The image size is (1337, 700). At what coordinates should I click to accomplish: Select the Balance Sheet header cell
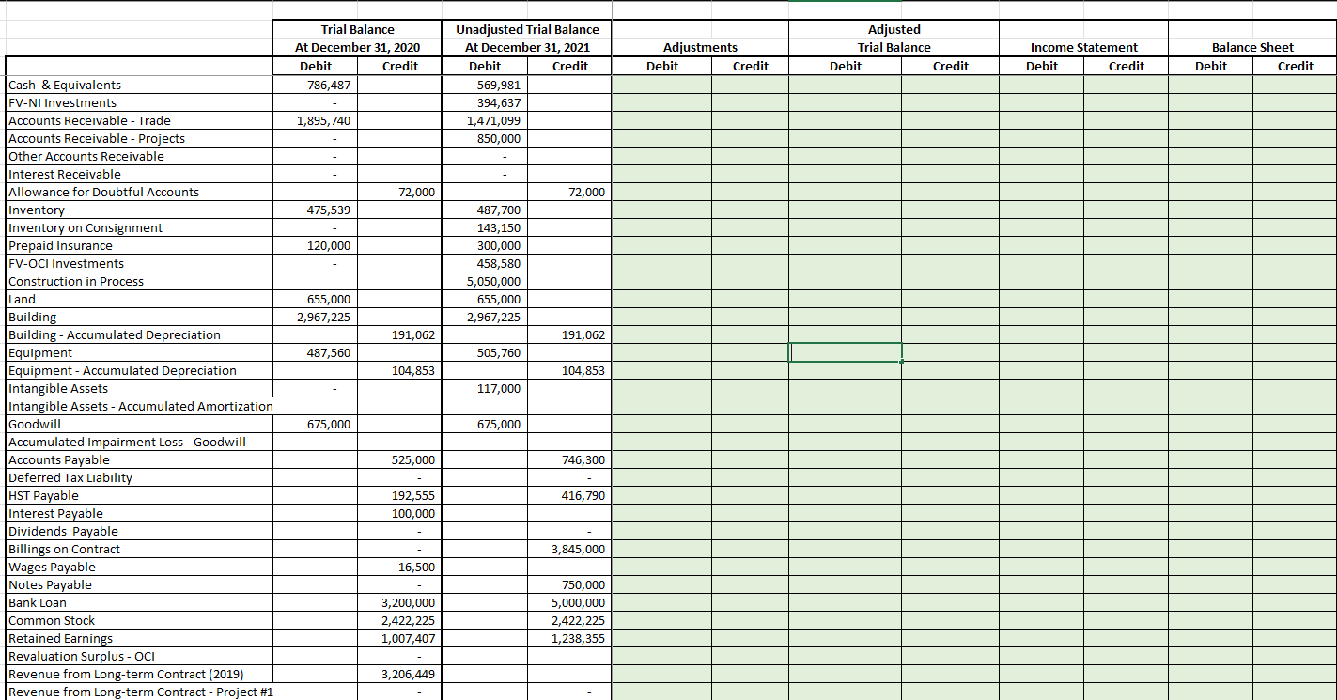tap(1252, 47)
